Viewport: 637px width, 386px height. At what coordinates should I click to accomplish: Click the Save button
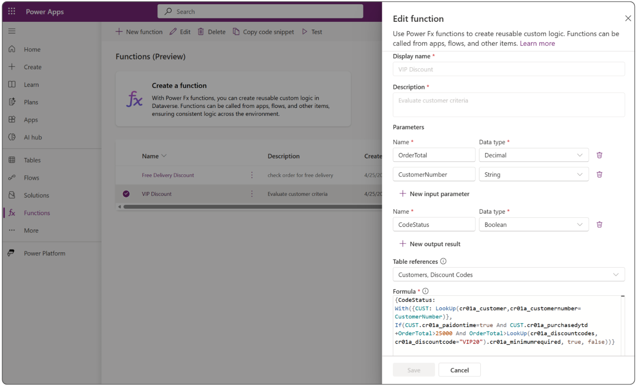coord(414,370)
